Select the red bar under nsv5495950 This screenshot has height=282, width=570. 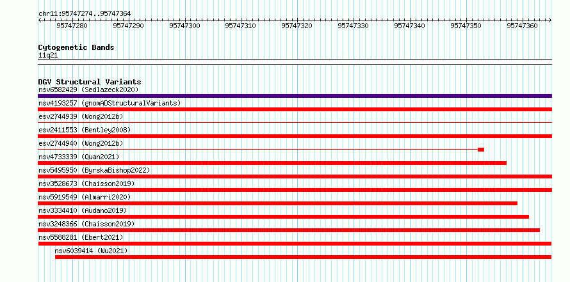pos(295,176)
